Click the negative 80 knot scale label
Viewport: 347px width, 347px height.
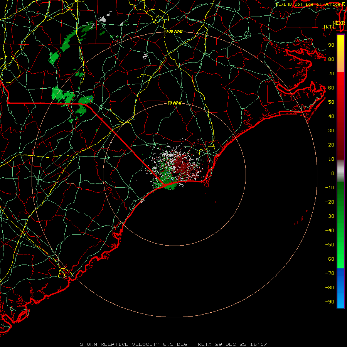(x=330, y=288)
